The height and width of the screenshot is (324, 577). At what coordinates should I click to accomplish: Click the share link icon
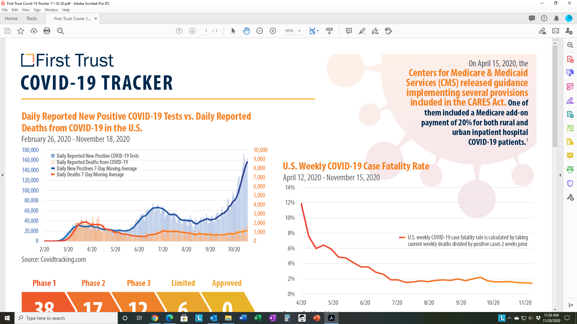pos(542,31)
